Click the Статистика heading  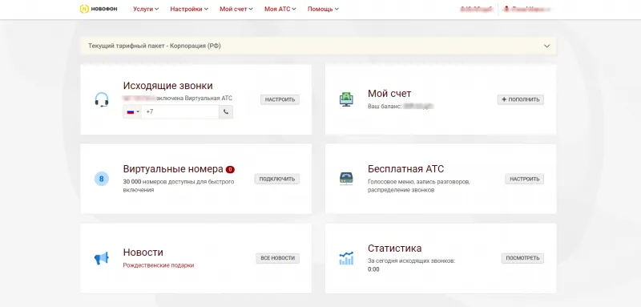click(x=395, y=248)
